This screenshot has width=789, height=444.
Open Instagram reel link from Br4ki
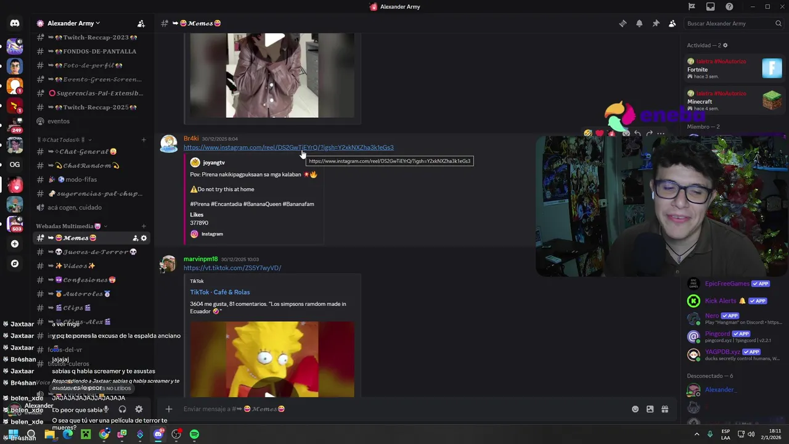click(288, 147)
